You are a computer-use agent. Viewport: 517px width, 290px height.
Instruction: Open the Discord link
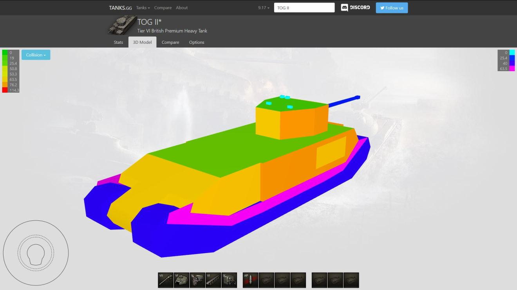(x=355, y=8)
